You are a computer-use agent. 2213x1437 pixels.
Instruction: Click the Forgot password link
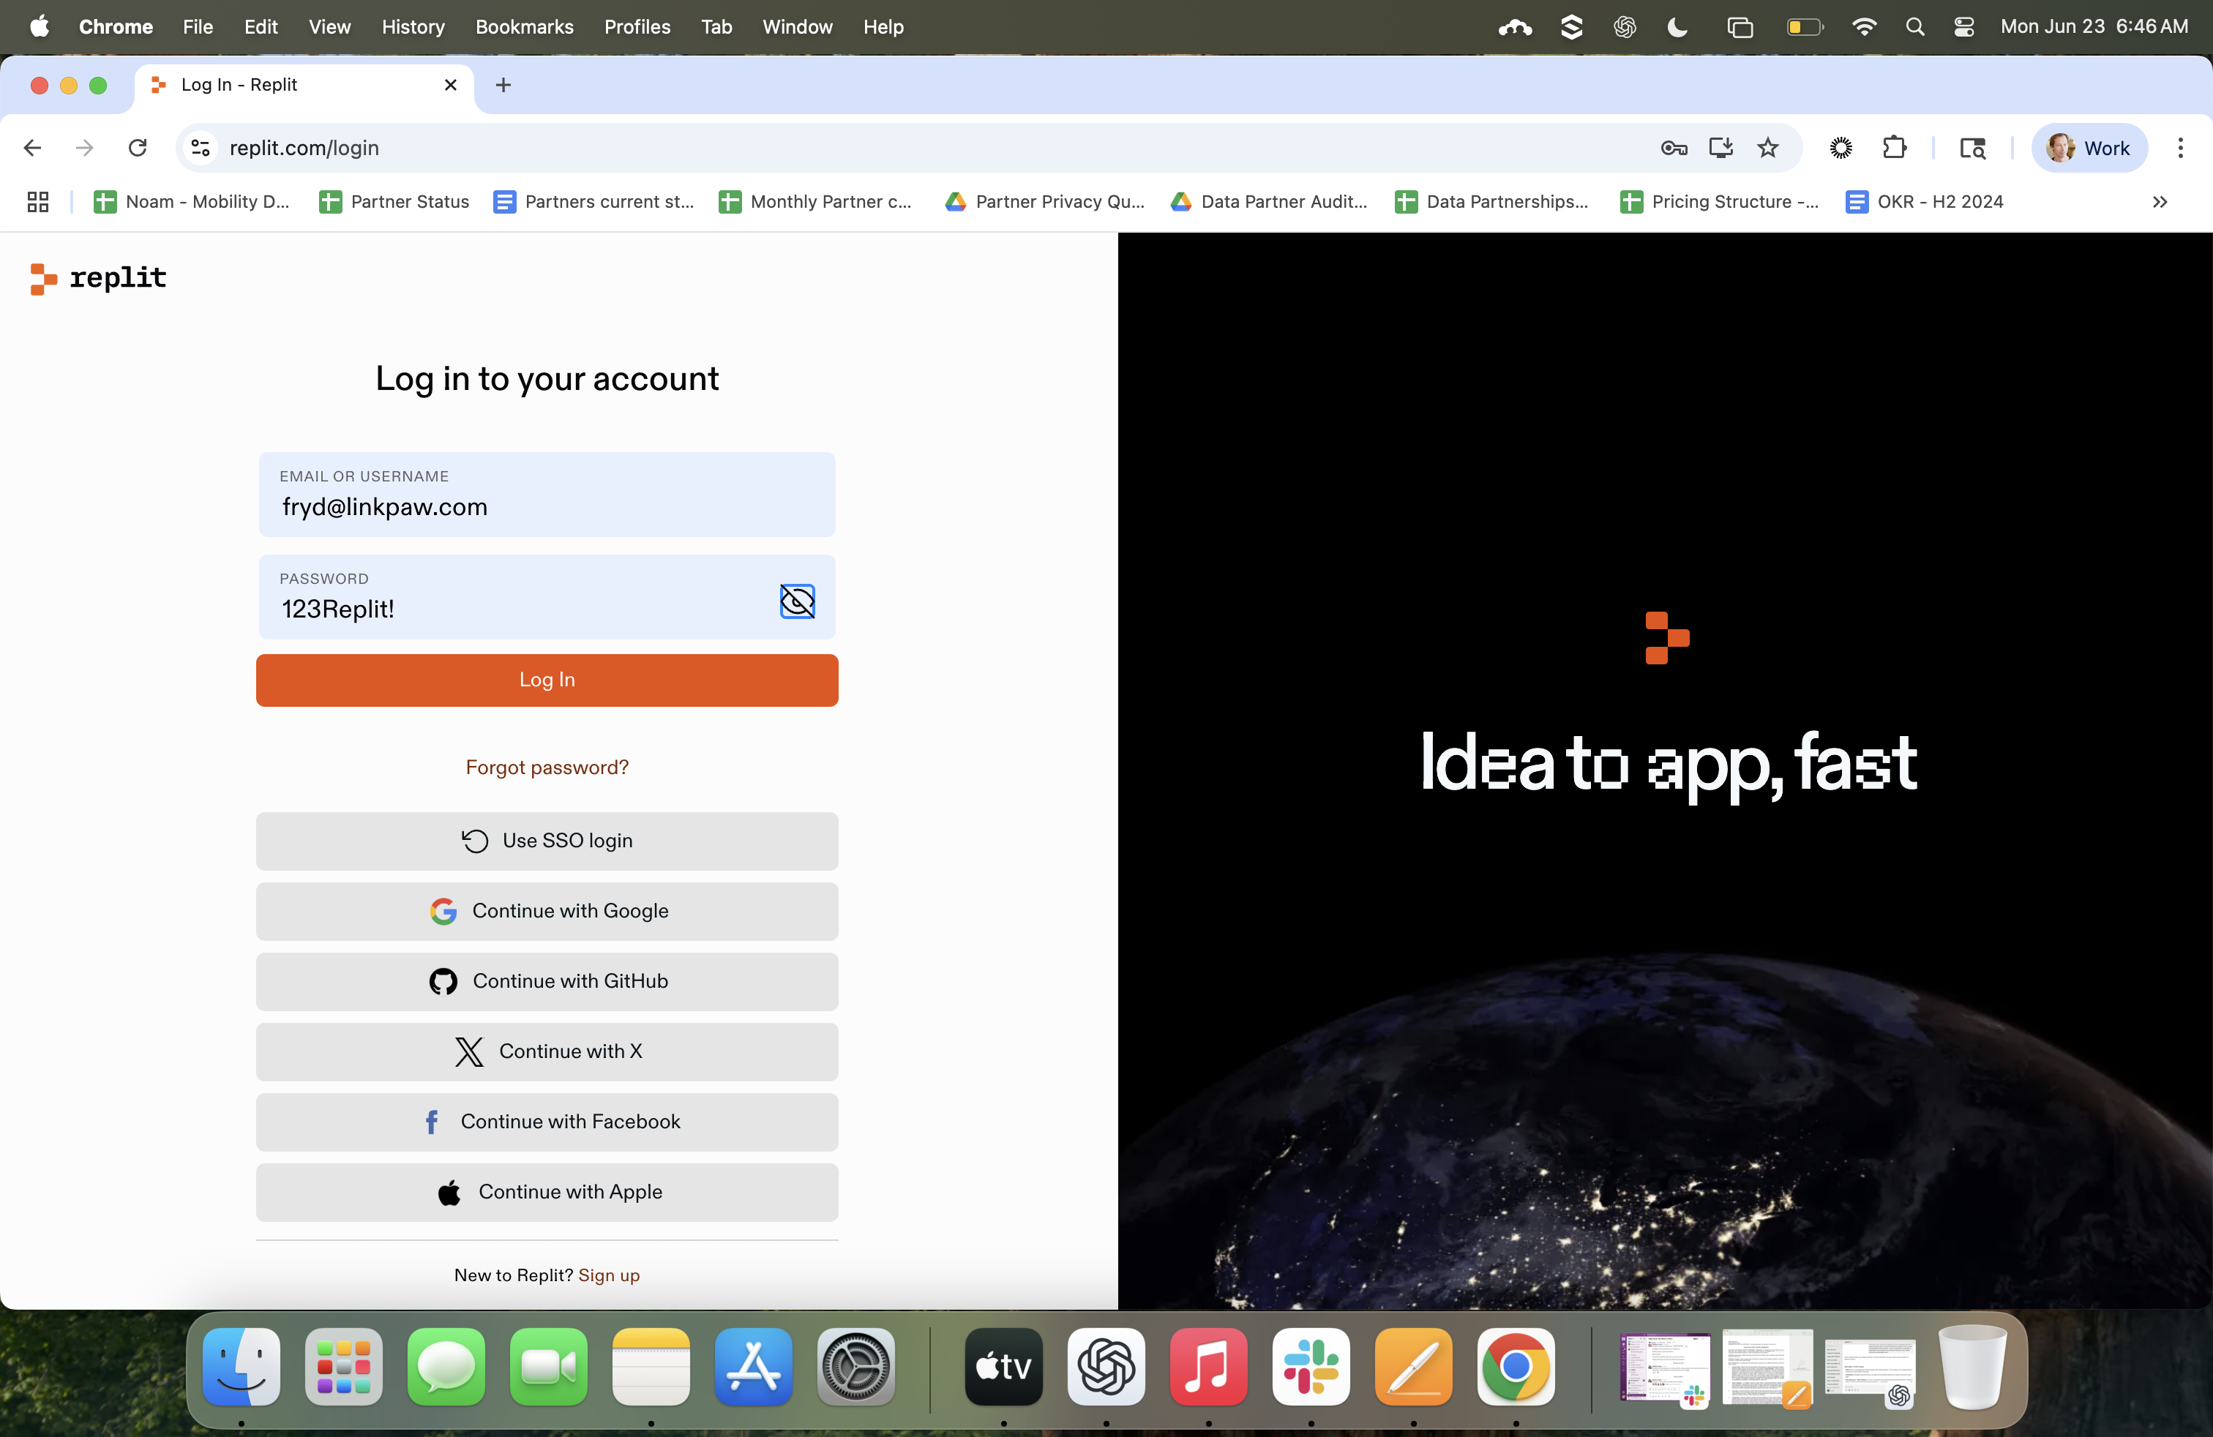(x=547, y=767)
